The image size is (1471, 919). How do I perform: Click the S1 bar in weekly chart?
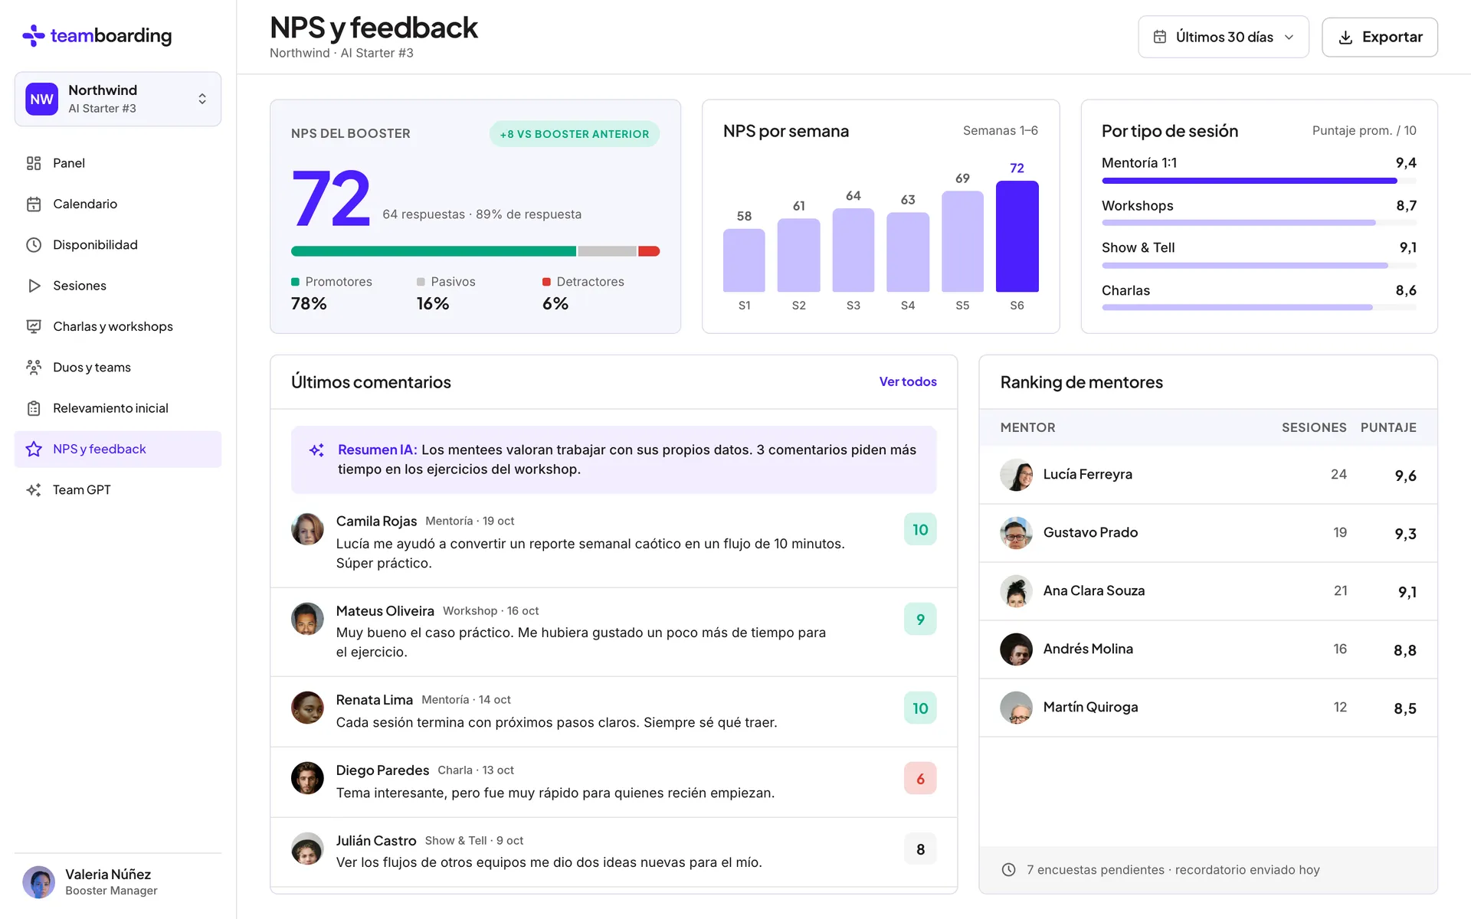pyautogui.click(x=744, y=260)
